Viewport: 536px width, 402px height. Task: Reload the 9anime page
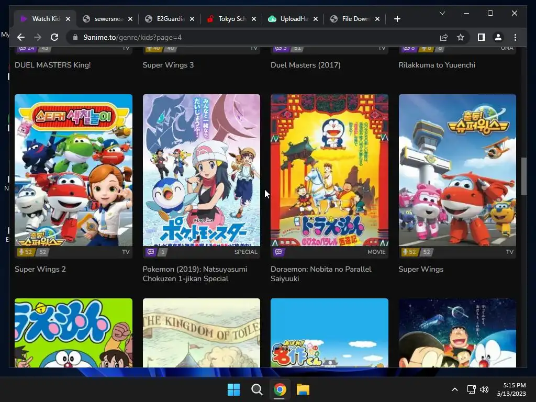coord(54,37)
